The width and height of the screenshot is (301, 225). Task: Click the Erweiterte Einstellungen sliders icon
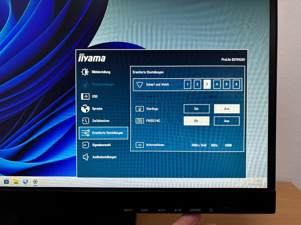85,133
